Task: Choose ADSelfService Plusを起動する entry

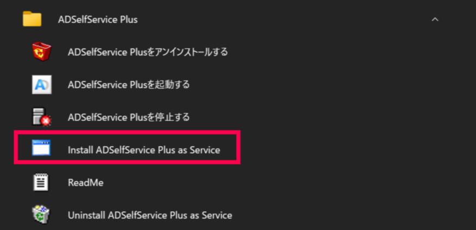Action: click(129, 85)
